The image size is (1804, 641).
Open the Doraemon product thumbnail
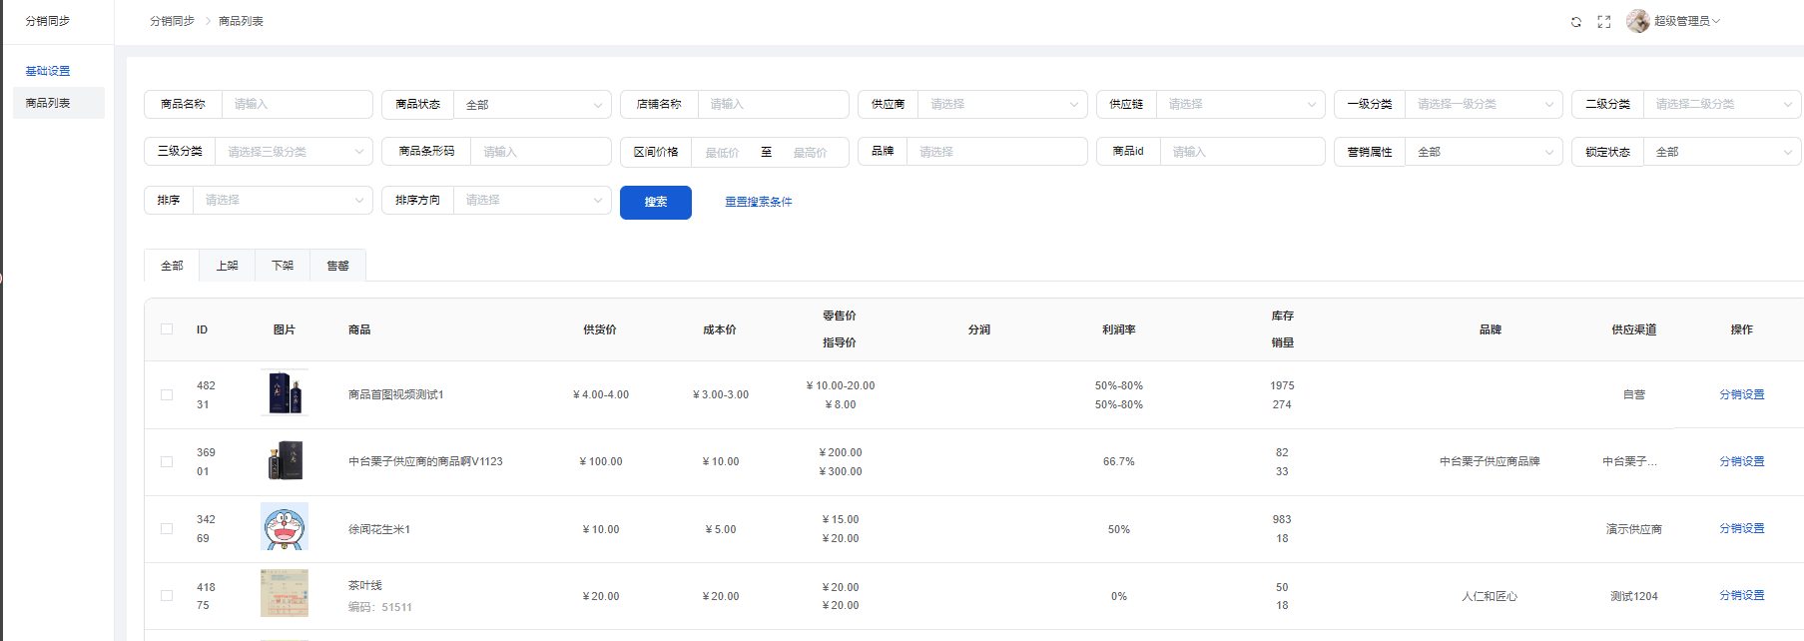[285, 527]
